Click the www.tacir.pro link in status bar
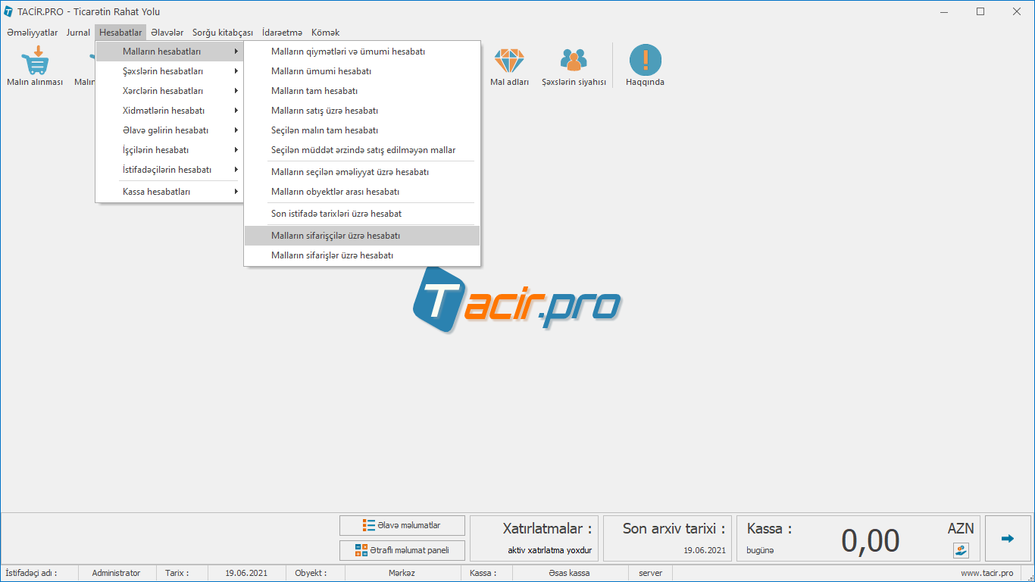 (x=987, y=573)
